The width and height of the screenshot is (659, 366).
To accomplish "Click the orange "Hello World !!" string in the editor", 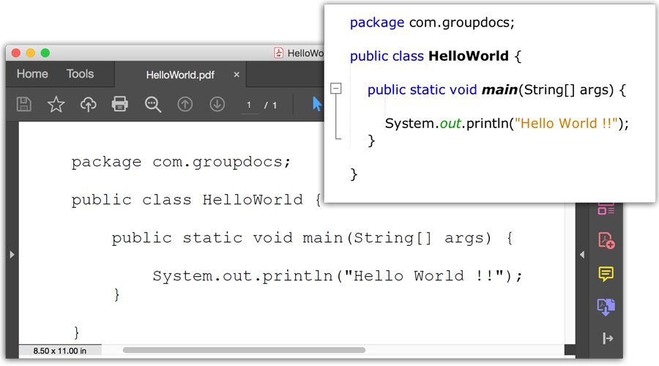I will tap(566, 123).
